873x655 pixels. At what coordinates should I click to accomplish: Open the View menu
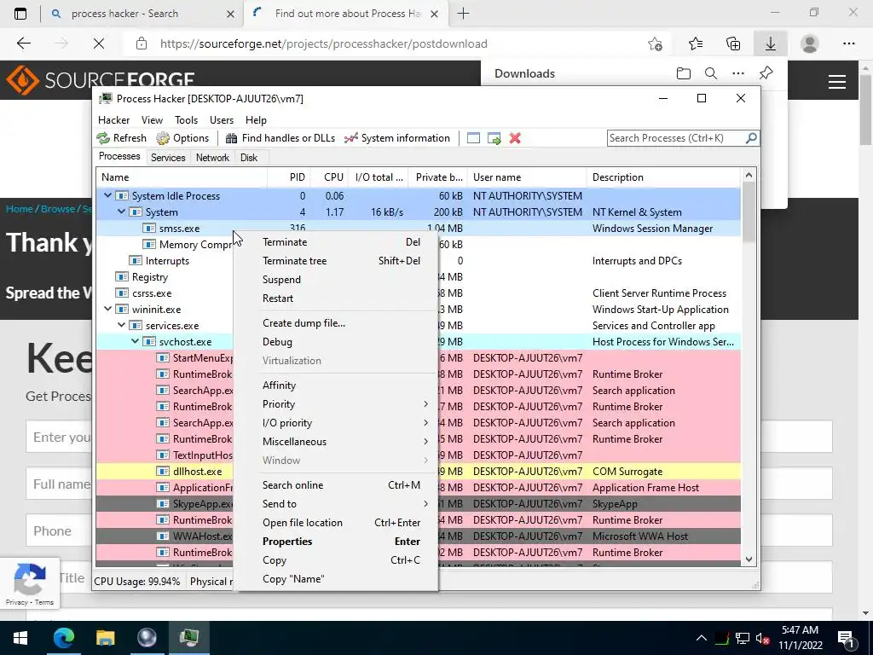(152, 120)
